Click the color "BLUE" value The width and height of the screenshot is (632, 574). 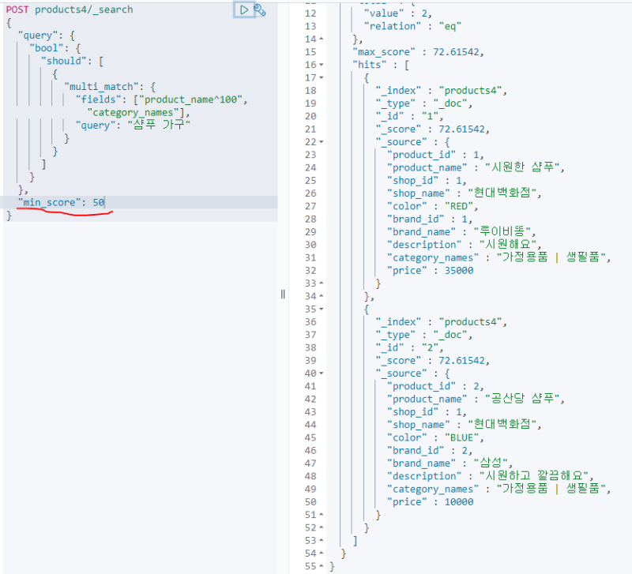(461, 438)
